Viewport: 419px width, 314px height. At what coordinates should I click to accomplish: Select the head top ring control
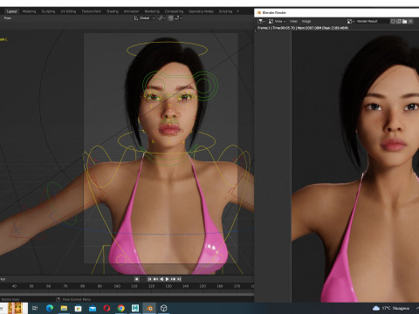pos(167,49)
